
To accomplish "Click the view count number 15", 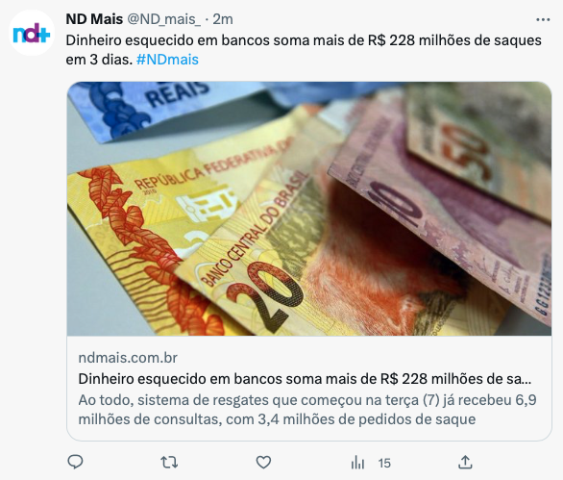I will 384,463.
